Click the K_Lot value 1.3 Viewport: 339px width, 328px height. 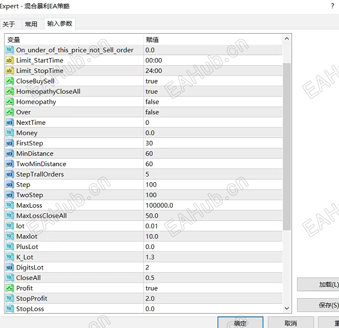[x=150, y=257]
